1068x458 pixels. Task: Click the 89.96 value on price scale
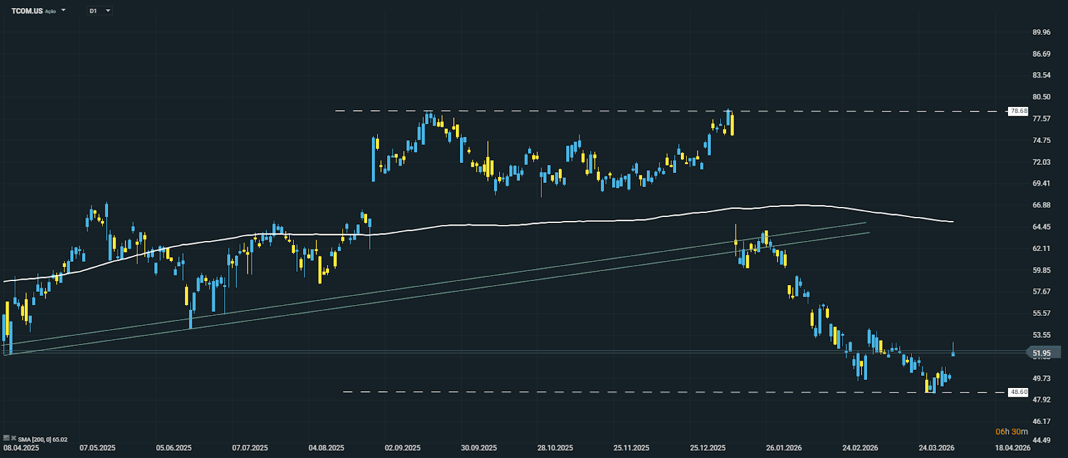pyautogui.click(x=1041, y=32)
